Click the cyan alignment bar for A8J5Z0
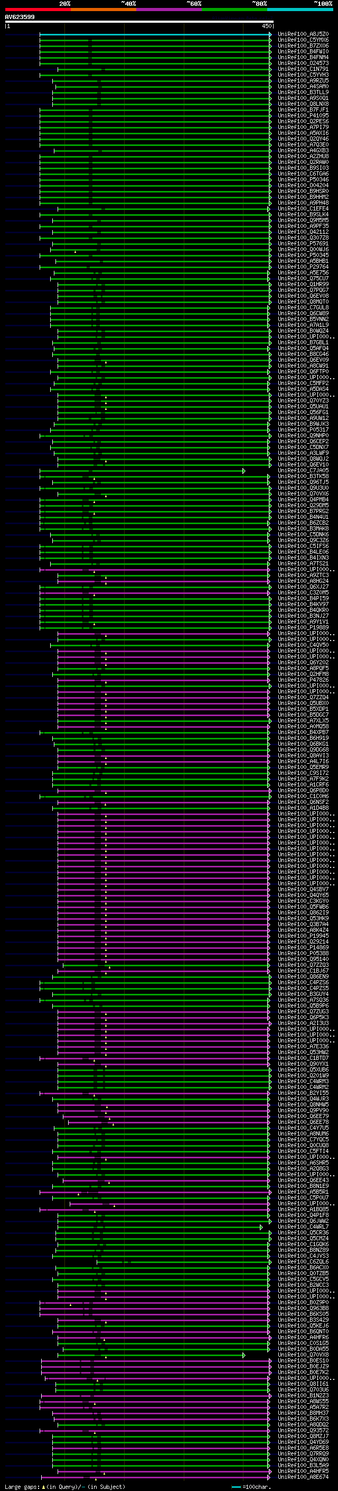 click(x=155, y=35)
